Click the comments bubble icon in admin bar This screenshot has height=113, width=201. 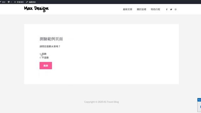9,2
